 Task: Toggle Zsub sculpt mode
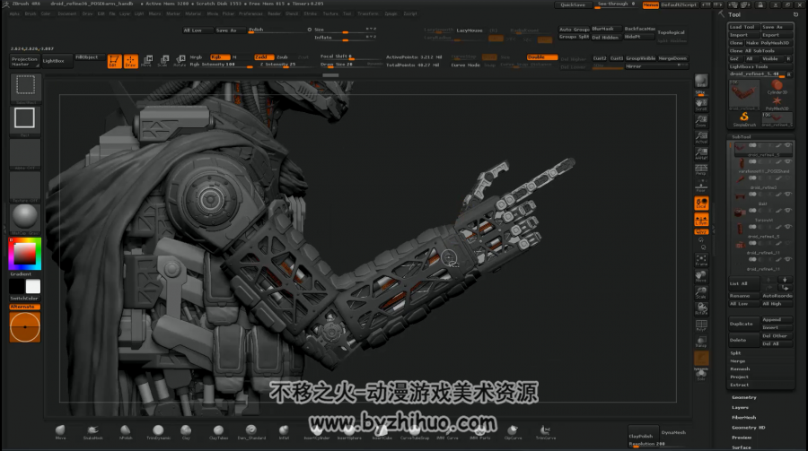283,57
